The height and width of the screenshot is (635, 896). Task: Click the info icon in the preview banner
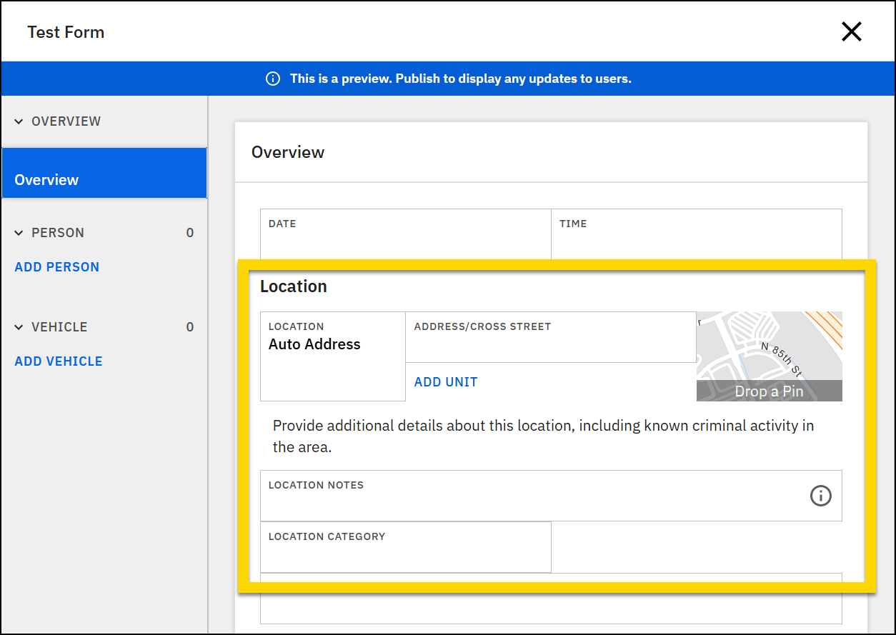pos(272,79)
